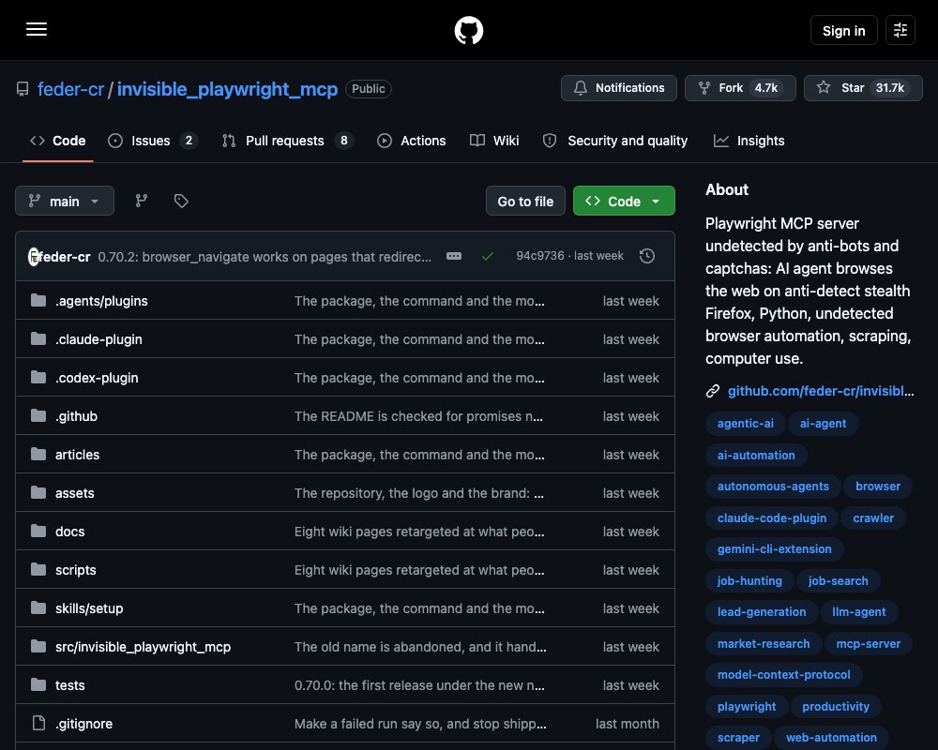Open the src/invisible_playwright_mcp folder
The image size is (938, 750).
(143, 647)
